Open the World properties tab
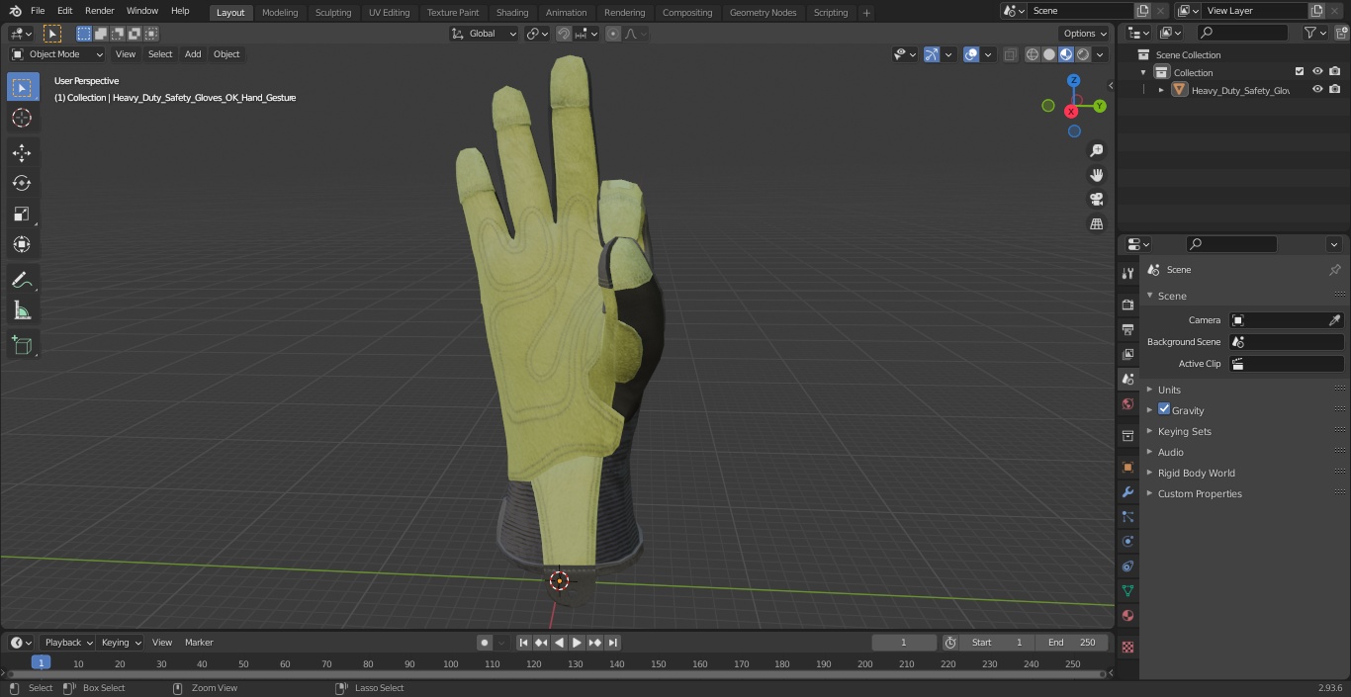This screenshot has height=697, width=1351. [x=1127, y=403]
